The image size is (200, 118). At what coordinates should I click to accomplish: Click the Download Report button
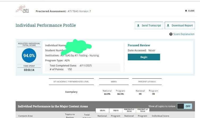pyautogui.click(x=180, y=25)
